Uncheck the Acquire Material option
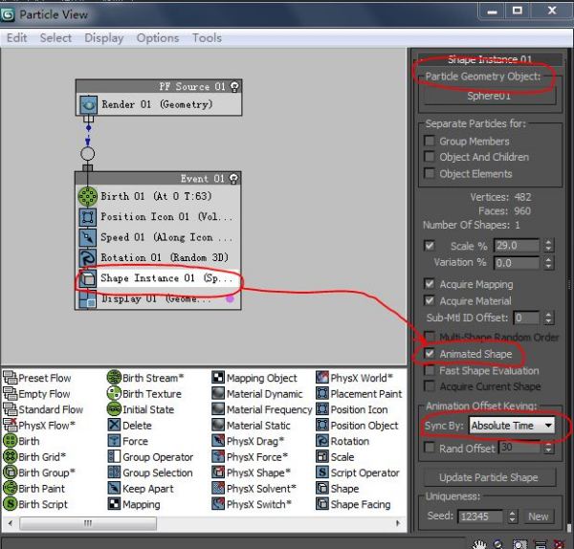 coord(430,301)
